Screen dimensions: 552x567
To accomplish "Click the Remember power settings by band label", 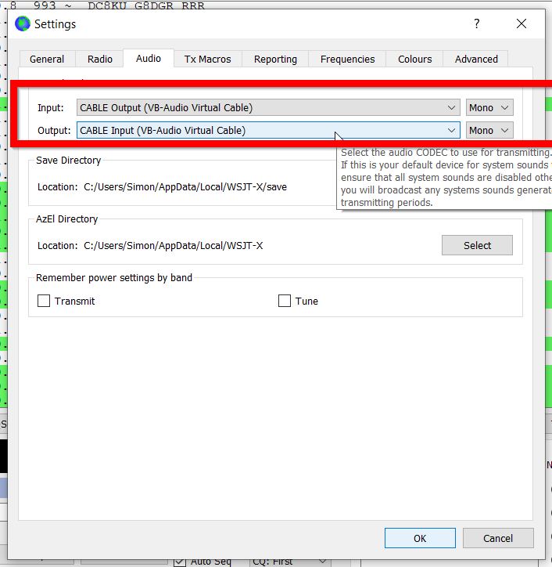I will (114, 278).
